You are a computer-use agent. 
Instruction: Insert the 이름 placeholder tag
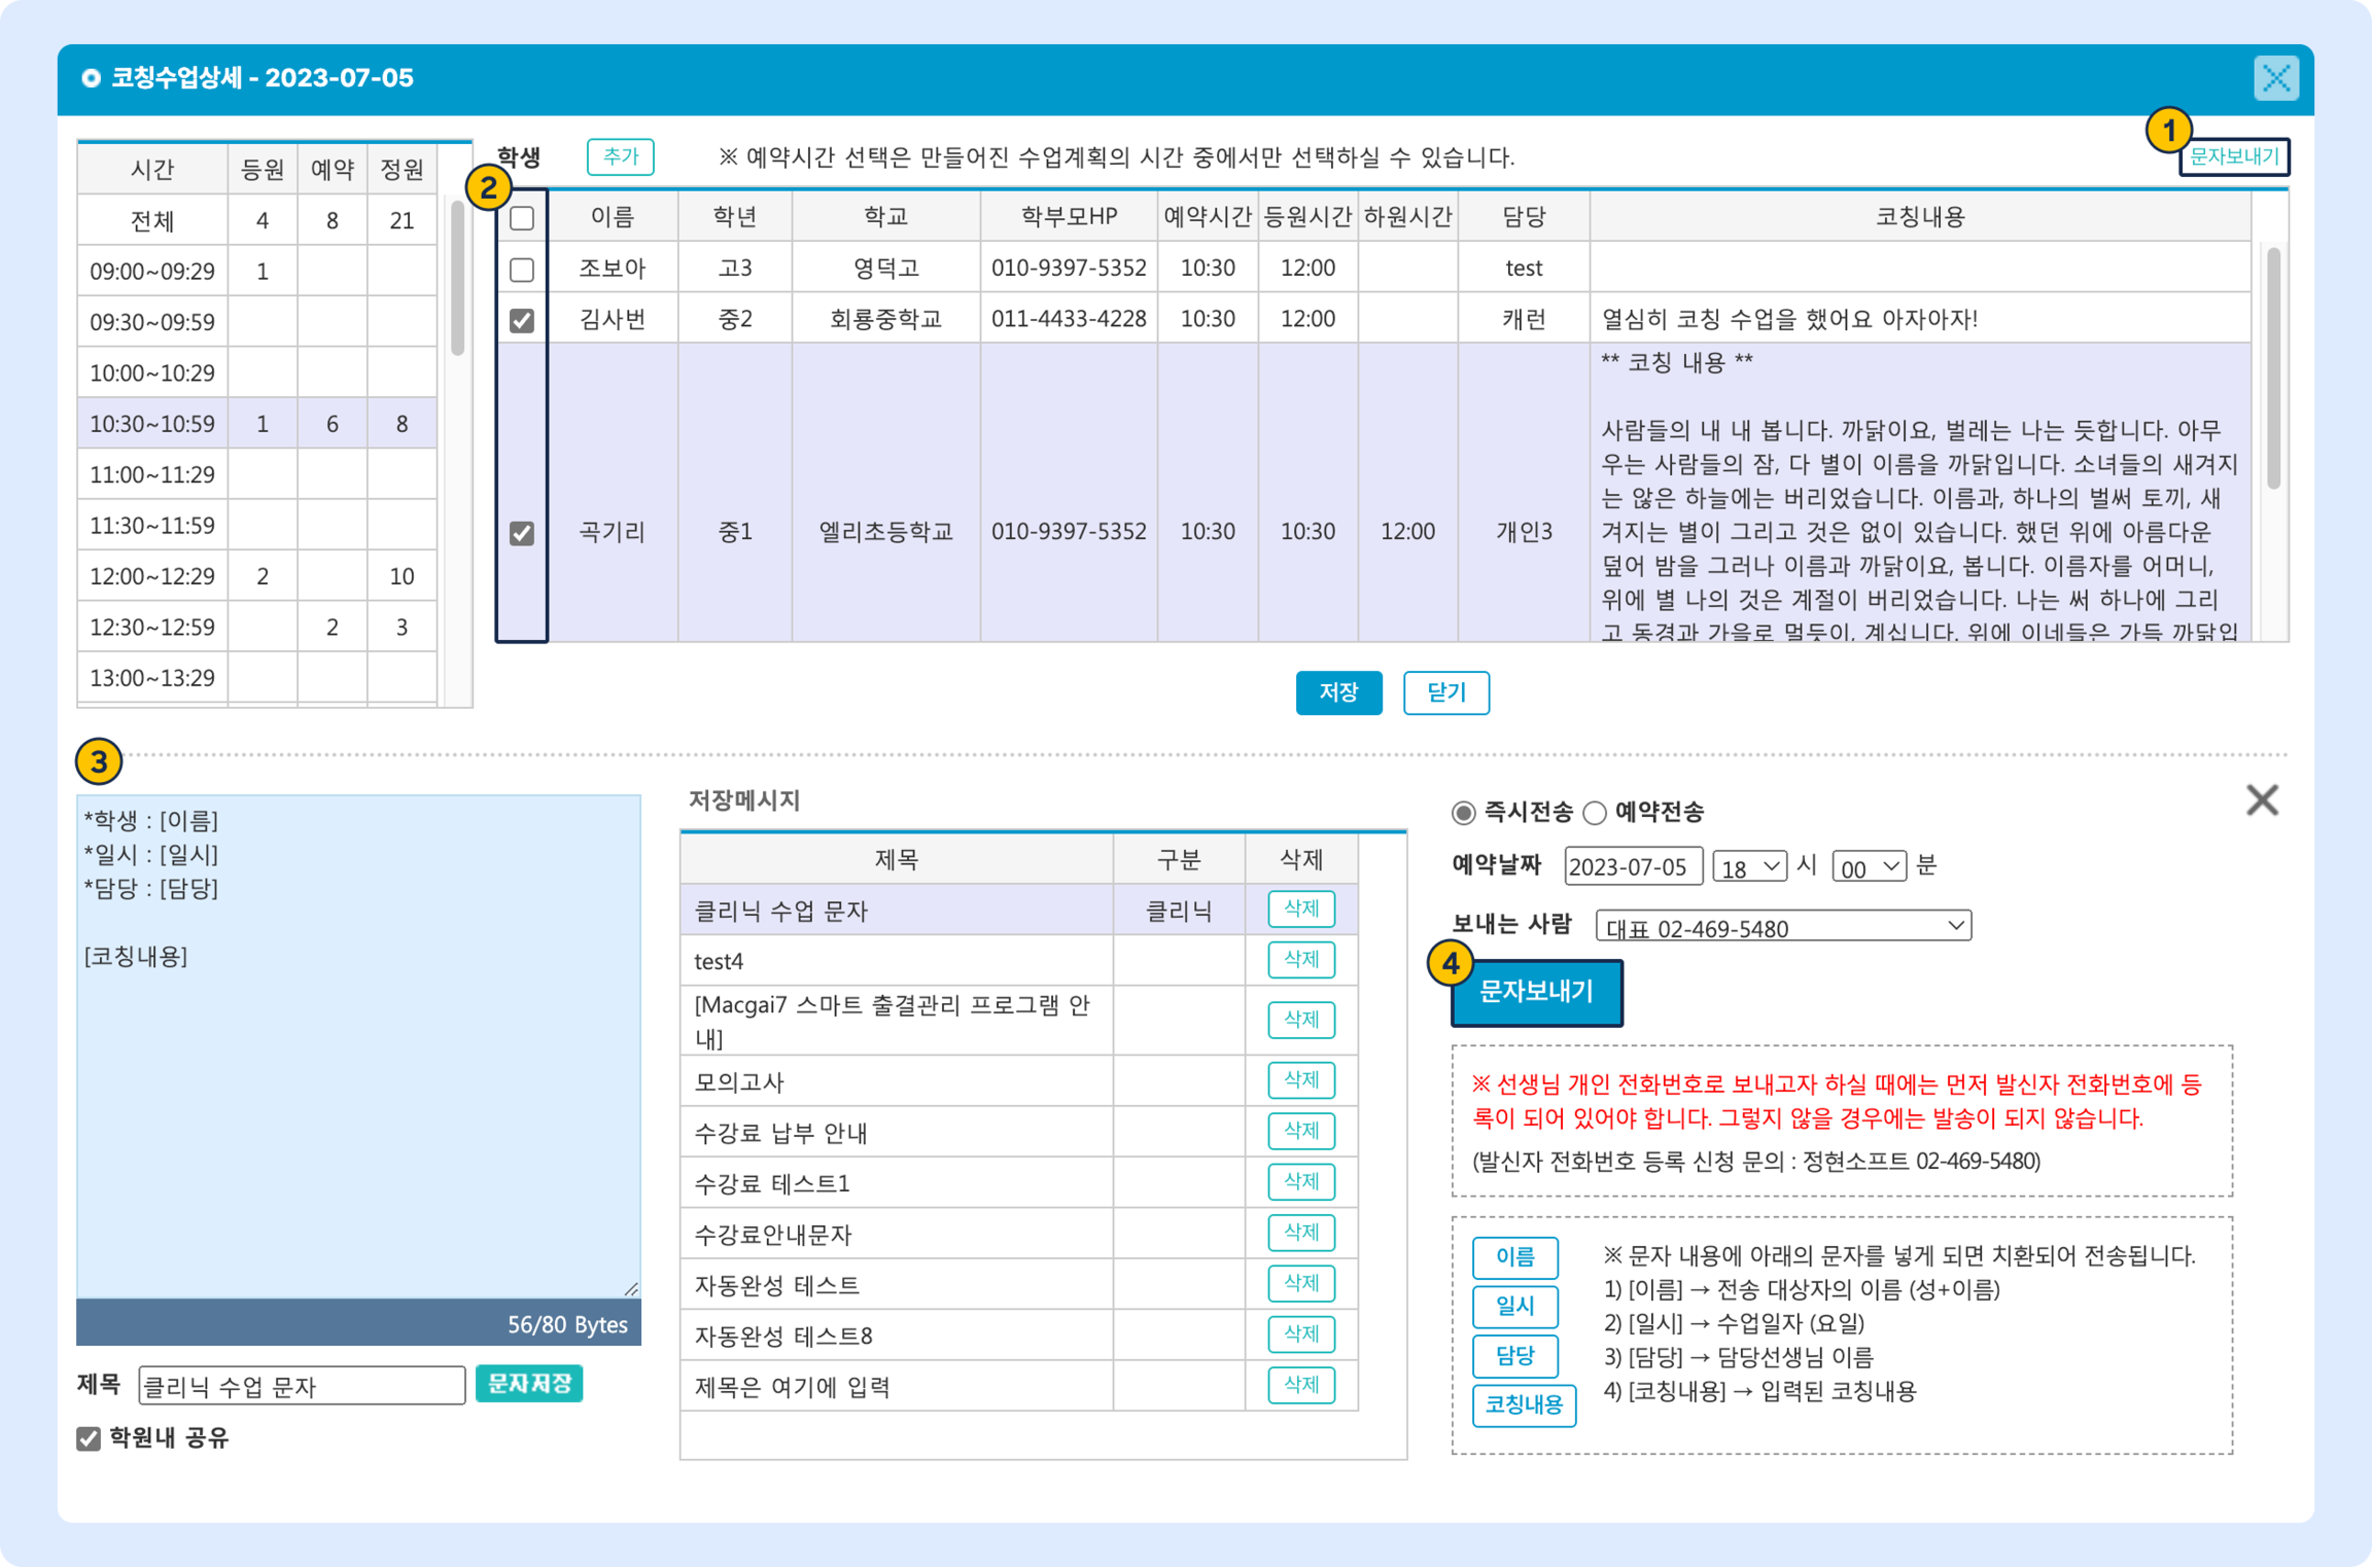pyautogui.click(x=1514, y=1257)
